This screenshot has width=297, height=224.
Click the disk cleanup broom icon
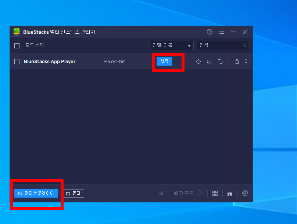(x=230, y=193)
